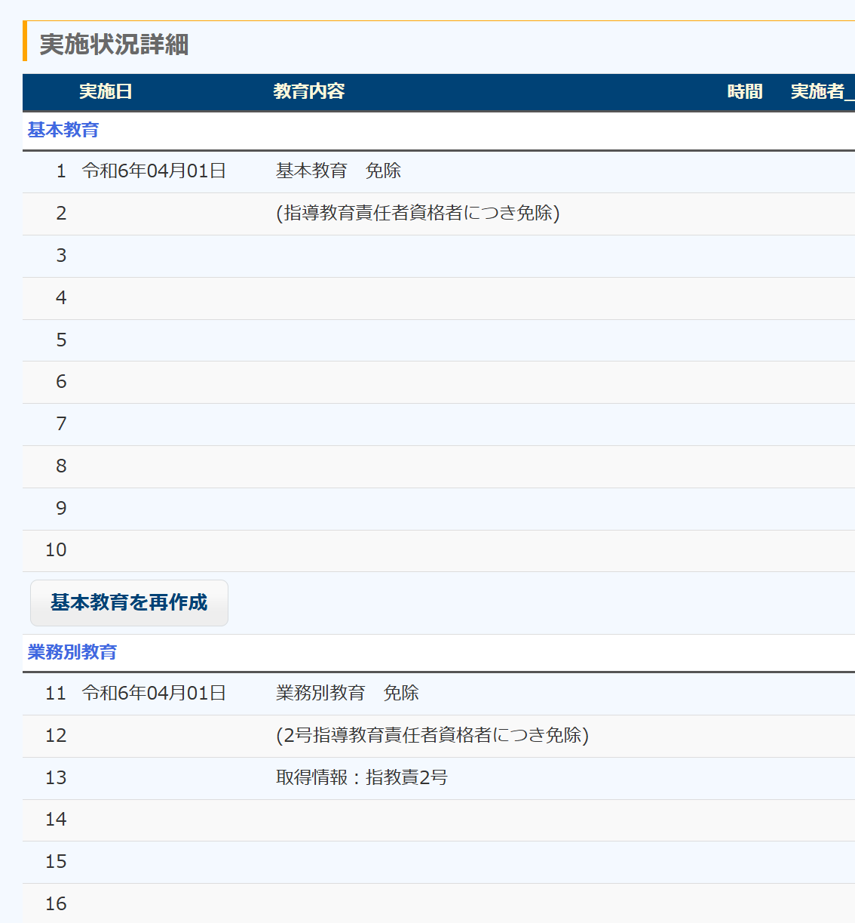The image size is (855, 923).
Task: Select the (指導教育責任者資格者につき免除) text in row 2
Action: tap(418, 214)
